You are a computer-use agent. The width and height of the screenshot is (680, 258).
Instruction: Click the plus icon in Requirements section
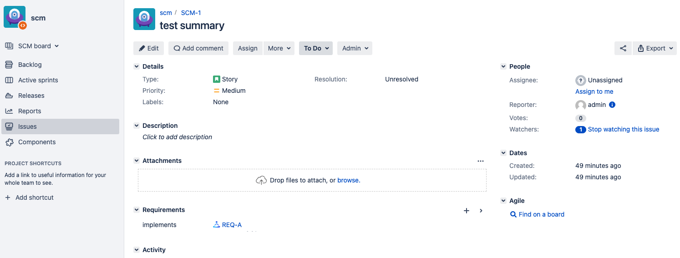point(466,211)
